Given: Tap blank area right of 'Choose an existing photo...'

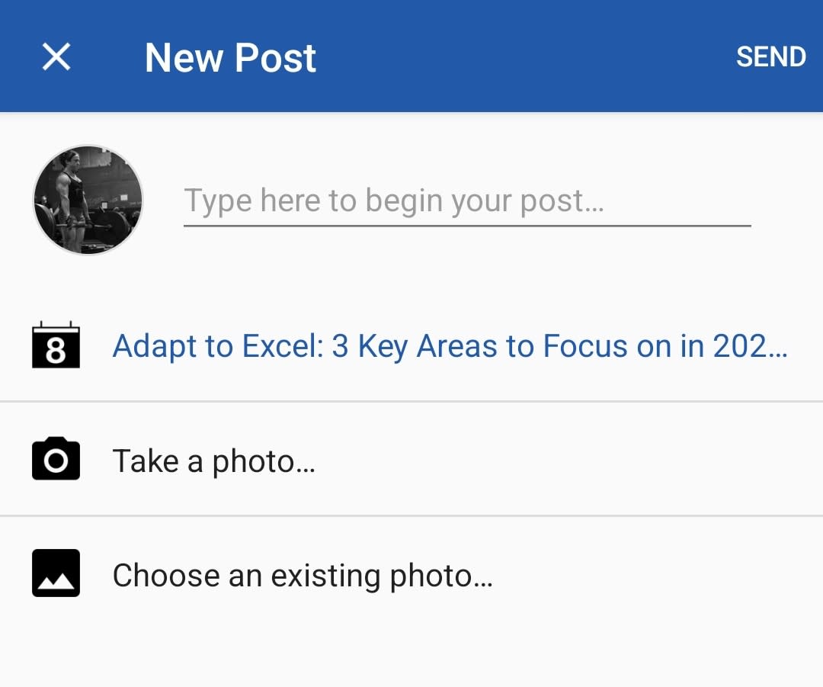Looking at the screenshot, I should (x=656, y=574).
